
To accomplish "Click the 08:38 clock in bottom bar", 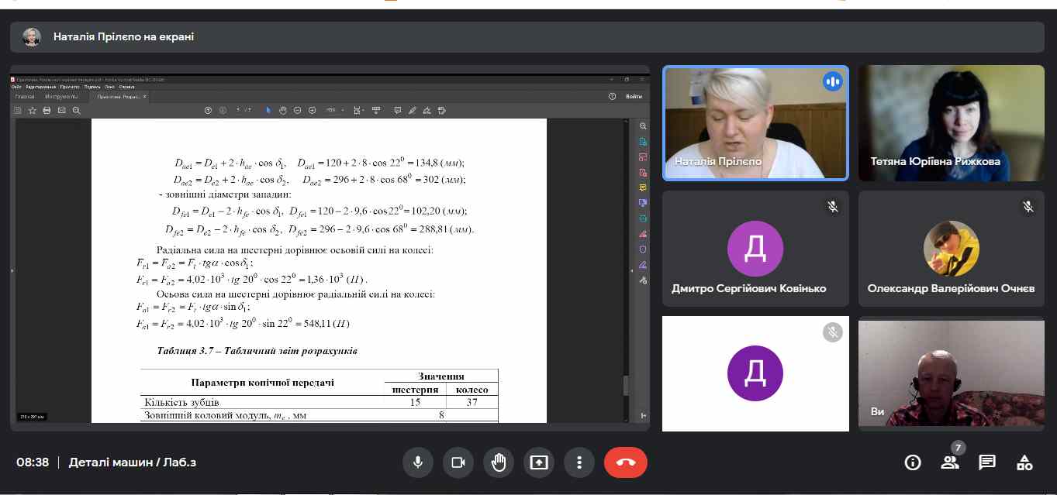I will tap(33, 462).
